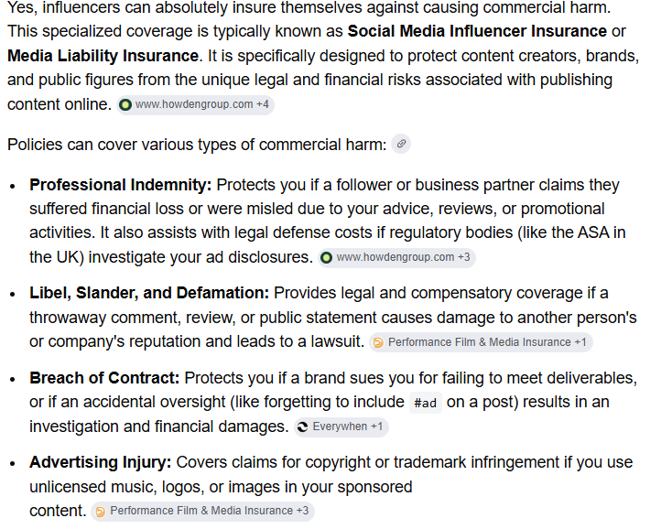Viewport: 661px width, 529px height.
Task: Click the Howden favicon in the +3 howdengroup chip
Action: [326, 257]
